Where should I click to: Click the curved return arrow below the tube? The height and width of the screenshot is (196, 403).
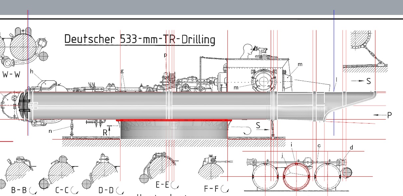click(247, 130)
